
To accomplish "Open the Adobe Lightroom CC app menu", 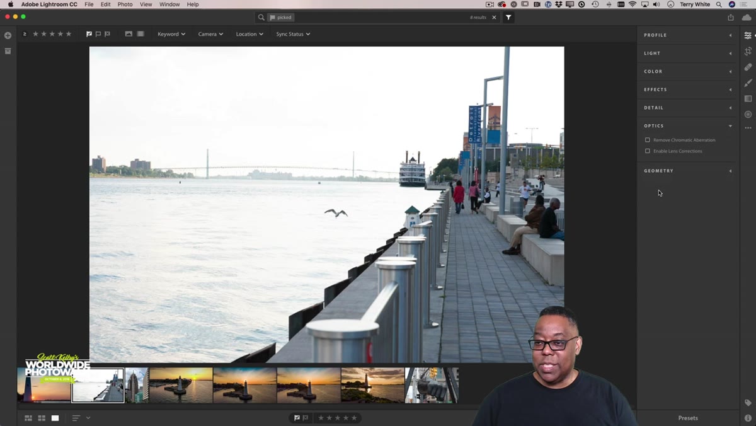I will [49, 4].
